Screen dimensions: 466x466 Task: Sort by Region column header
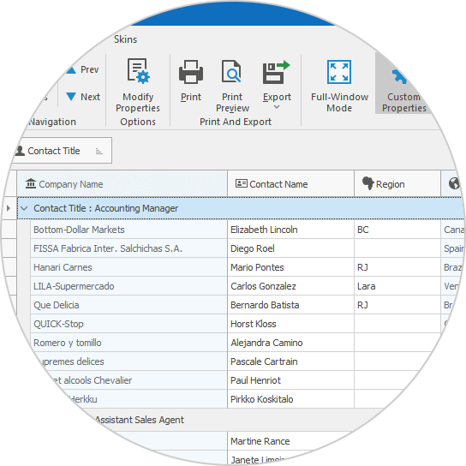pos(397,184)
